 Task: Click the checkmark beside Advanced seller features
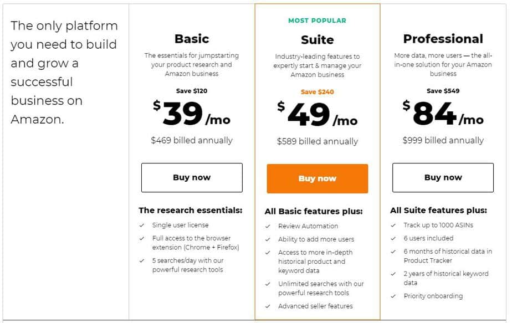click(268, 306)
